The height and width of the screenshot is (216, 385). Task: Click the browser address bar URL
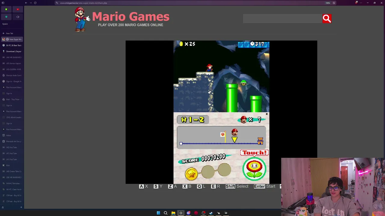pyautogui.click(x=83, y=3)
